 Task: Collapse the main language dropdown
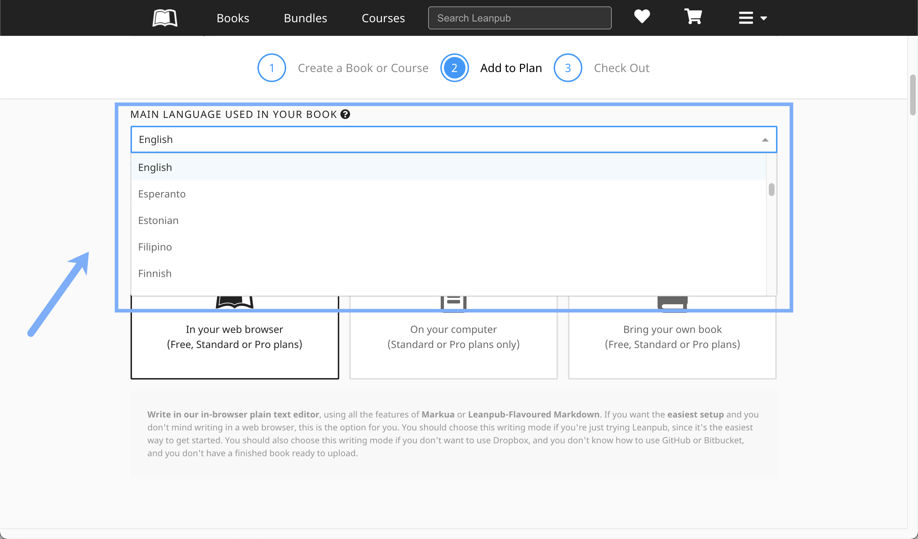pyautogui.click(x=765, y=140)
